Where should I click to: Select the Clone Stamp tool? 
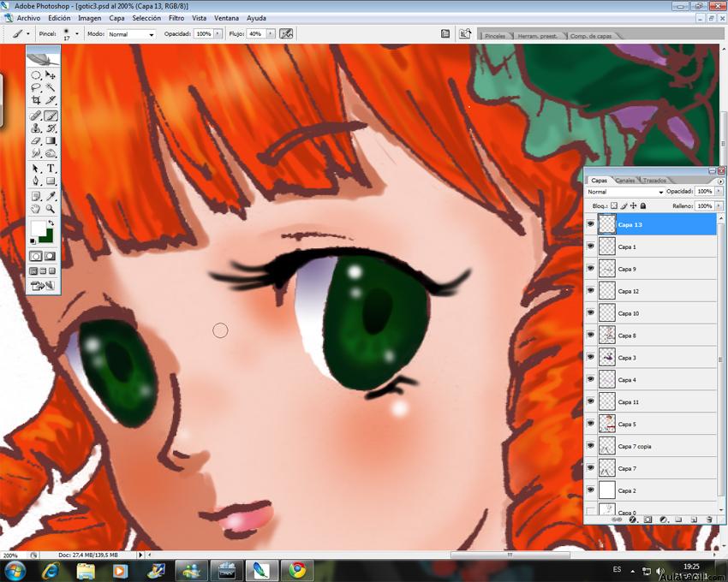pyautogui.click(x=36, y=128)
